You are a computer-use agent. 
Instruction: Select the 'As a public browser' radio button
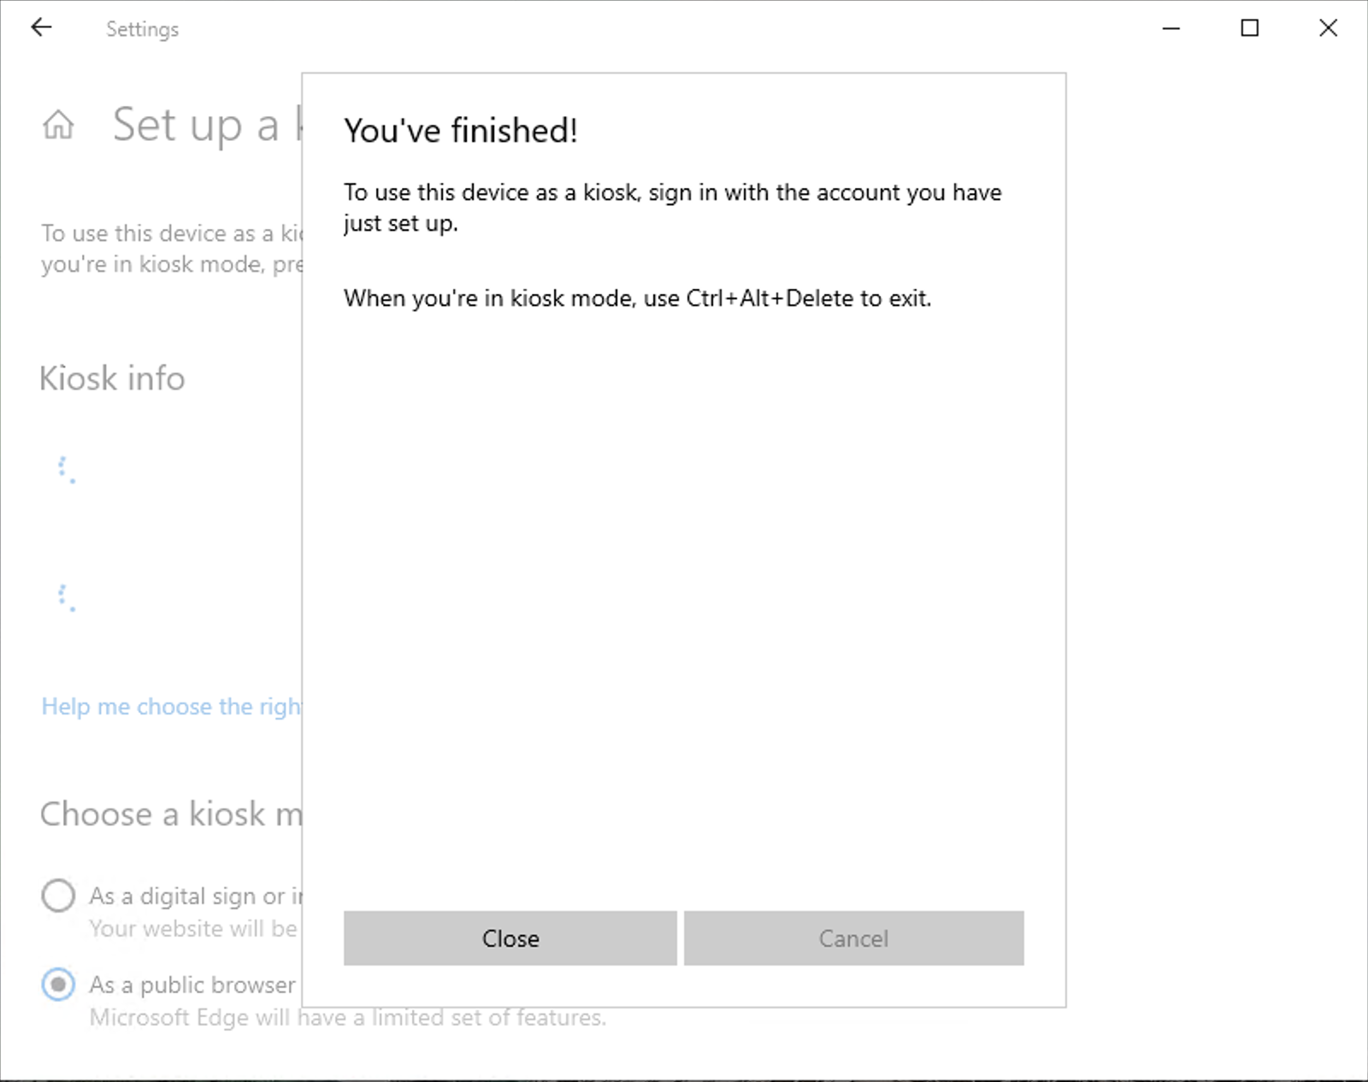point(58,985)
